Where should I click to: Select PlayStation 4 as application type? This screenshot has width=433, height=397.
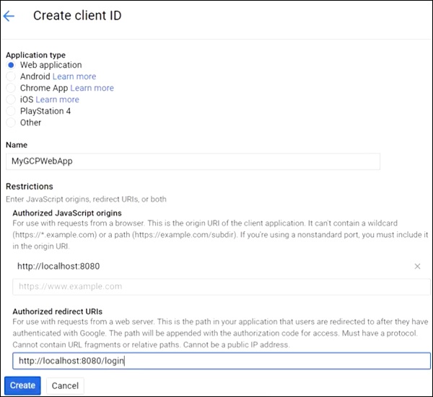click(x=11, y=111)
